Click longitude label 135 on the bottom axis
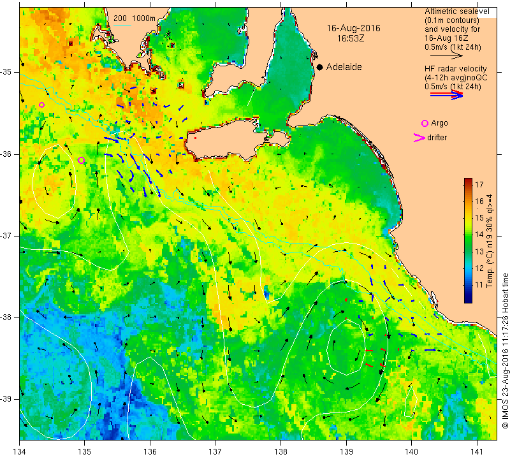Viewport: 510px width, 459px height. coord(85,451)
